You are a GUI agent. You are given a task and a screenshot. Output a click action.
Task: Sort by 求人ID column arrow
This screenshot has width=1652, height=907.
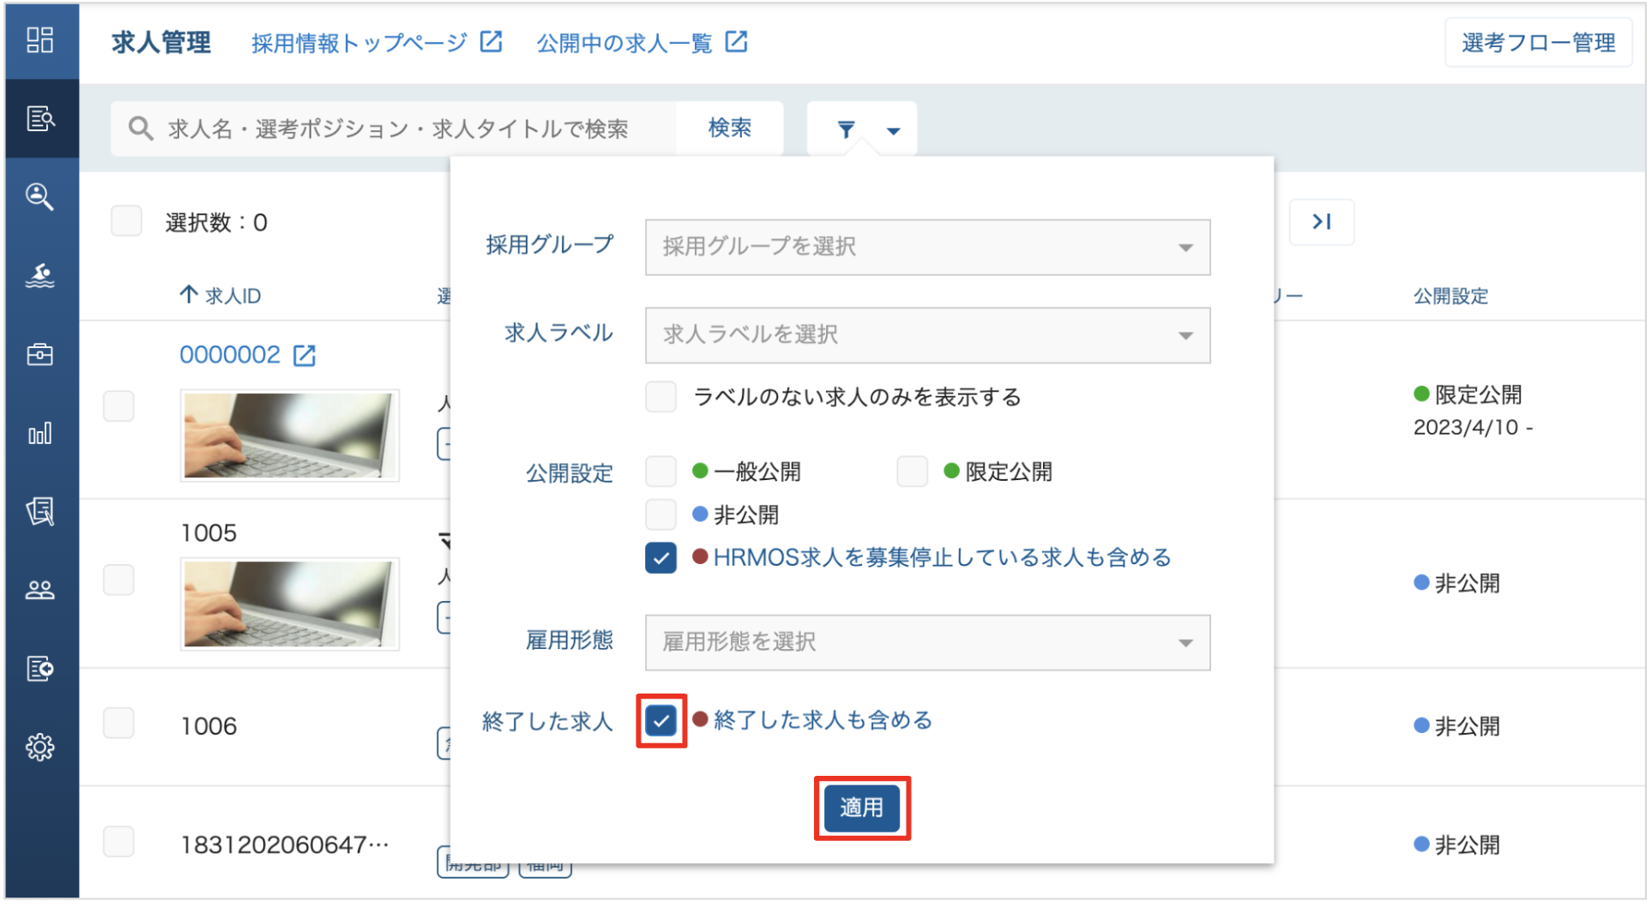click(190, 296)
